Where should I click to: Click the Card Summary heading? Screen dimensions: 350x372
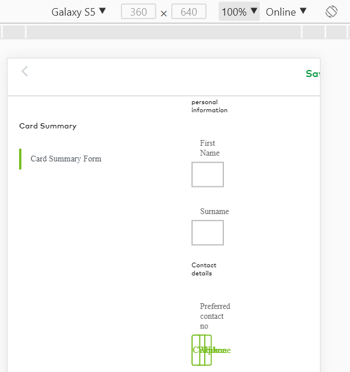47,126
